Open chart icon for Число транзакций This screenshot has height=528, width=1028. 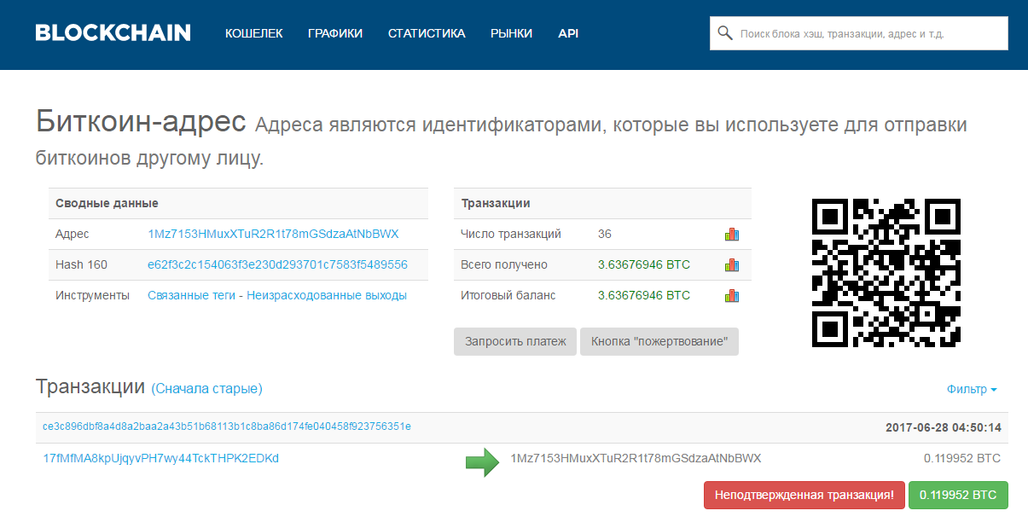[731, 235]
